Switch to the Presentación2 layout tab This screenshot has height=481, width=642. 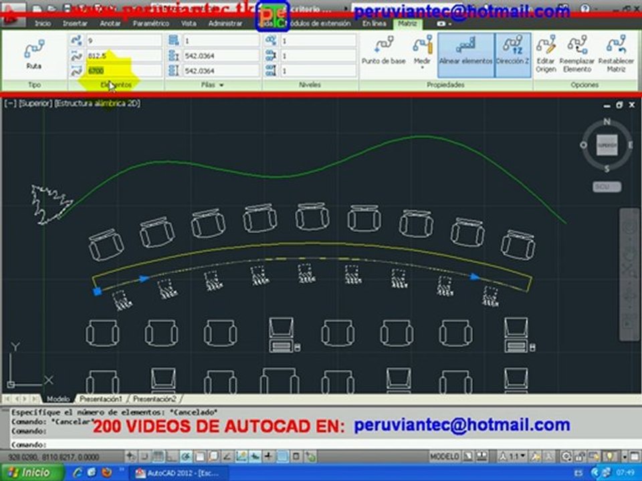click(x=154, y=399)
